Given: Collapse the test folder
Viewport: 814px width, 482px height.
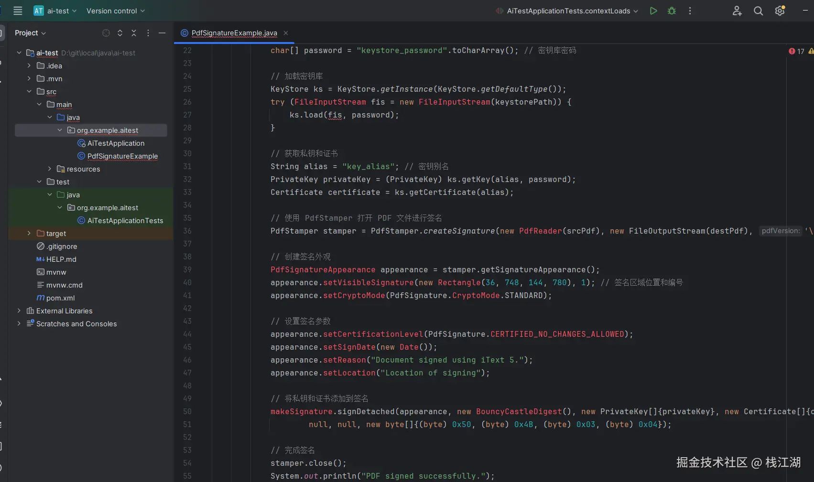Looking at the screenshot, I should tap(39, 182).
